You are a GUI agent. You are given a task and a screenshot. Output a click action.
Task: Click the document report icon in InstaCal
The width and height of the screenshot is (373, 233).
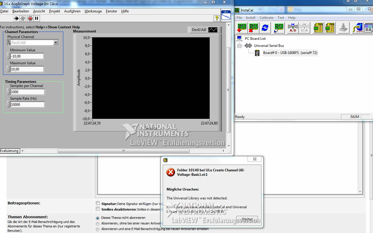pyautogui.click(x=369, y=28)
